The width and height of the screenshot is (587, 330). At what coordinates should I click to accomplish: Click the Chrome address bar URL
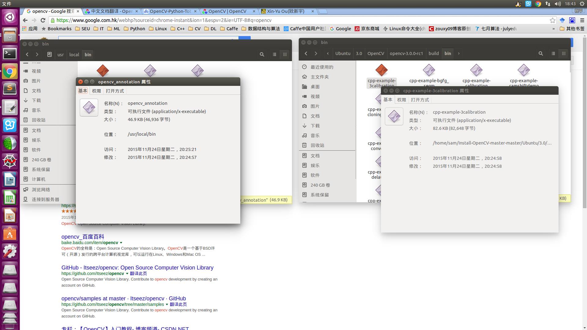164,20
